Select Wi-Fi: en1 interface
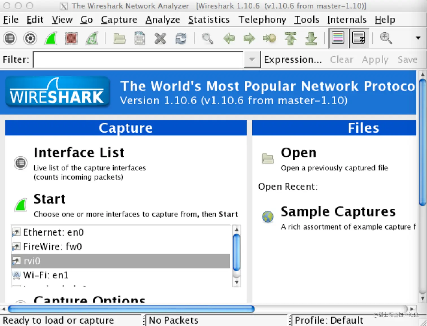Viewport: 427px width, 326px height. tap(121, 275)
